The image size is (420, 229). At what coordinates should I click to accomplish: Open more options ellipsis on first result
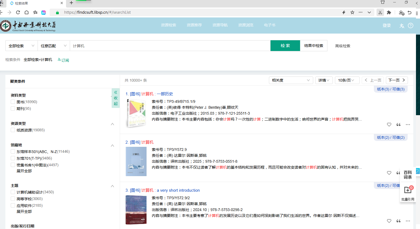(408, 124)
